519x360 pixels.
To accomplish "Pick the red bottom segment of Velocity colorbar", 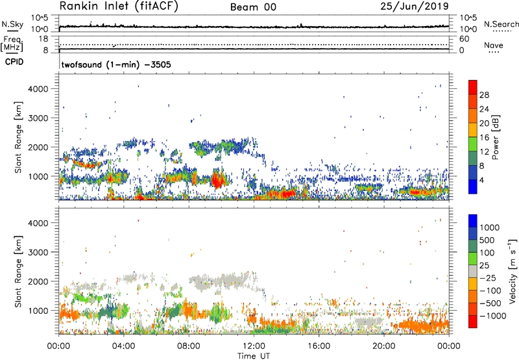I will click(x=473, y=322).
